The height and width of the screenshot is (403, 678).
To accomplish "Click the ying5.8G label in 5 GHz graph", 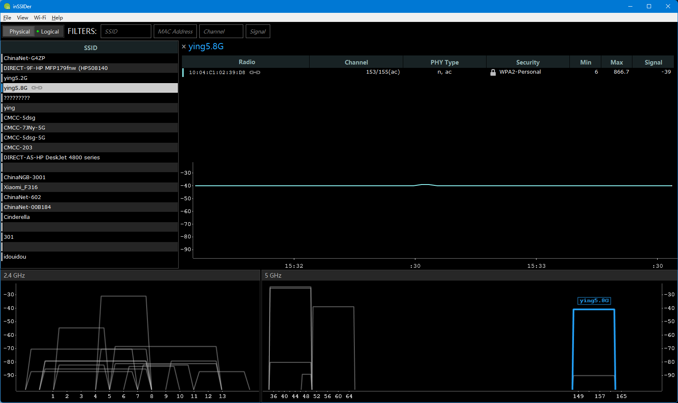I will point(594,301).
